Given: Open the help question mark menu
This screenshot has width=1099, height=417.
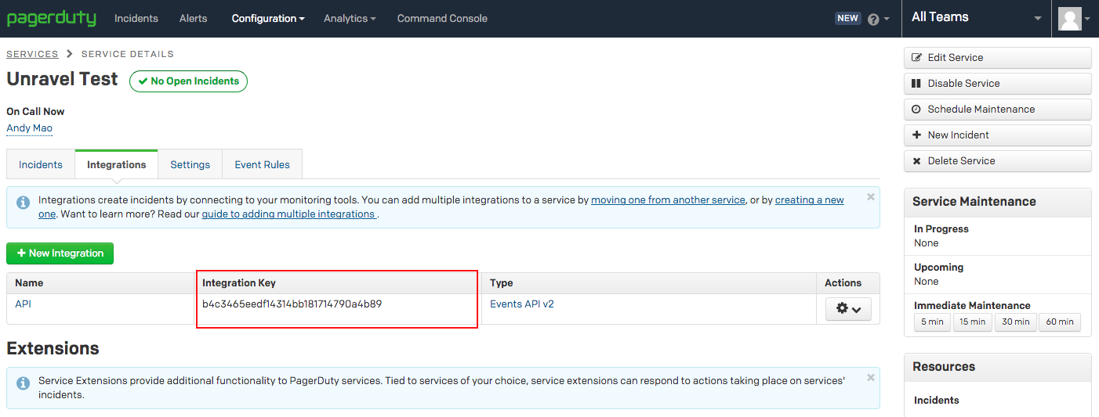Looking at the screenshot, I should [879, 19].
